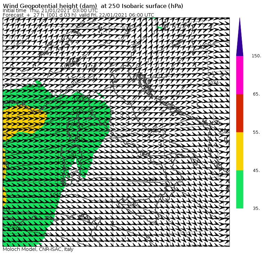This screenshot has width=264, height=254.
Task: Click the 'Moloch Model, CNR-ISAC, Italy' credit
Action: click(x=38, y=249)
